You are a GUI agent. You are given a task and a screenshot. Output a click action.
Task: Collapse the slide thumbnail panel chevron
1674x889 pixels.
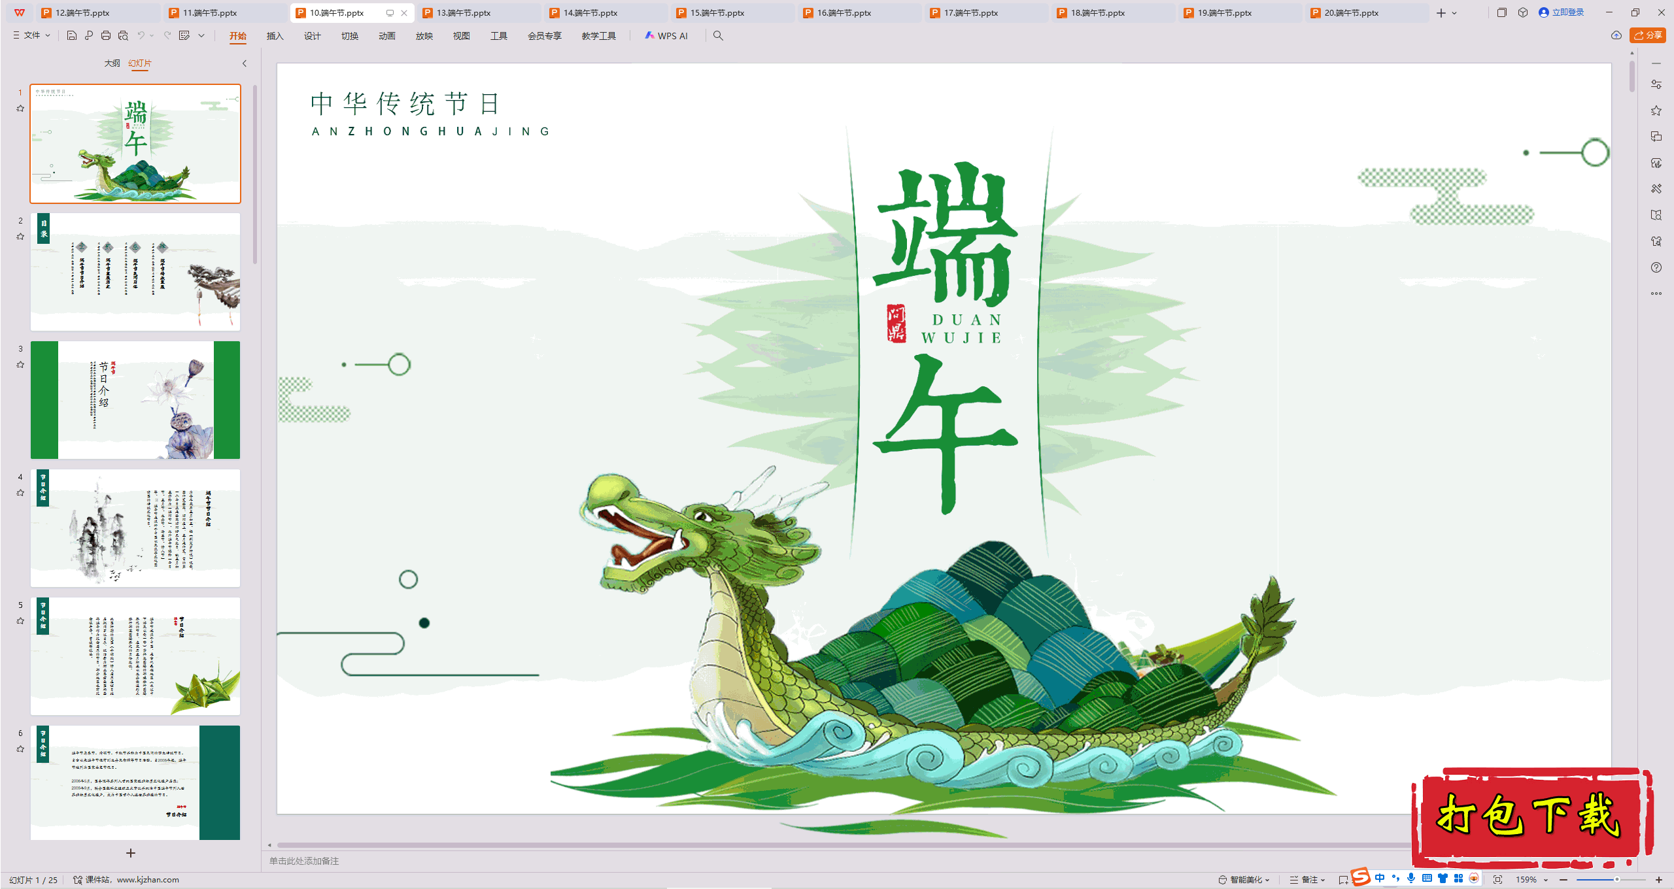245,63
